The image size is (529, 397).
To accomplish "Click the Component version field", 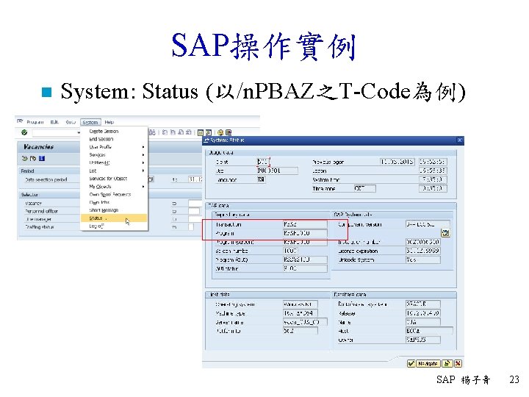I will point(428,224).
